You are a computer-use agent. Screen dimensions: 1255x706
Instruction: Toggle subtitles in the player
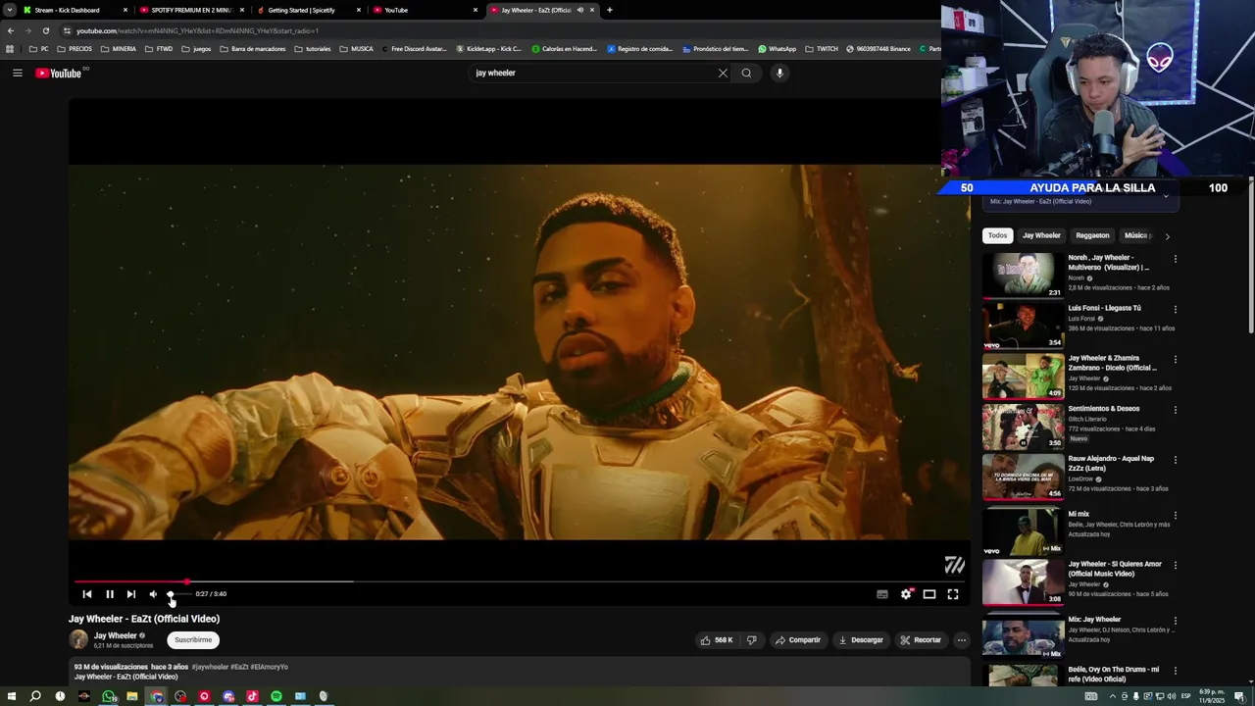tap(882, 594)
